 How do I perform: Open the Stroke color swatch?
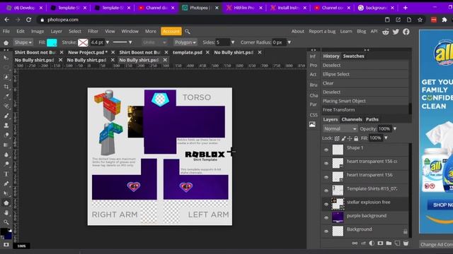[83, 42]
